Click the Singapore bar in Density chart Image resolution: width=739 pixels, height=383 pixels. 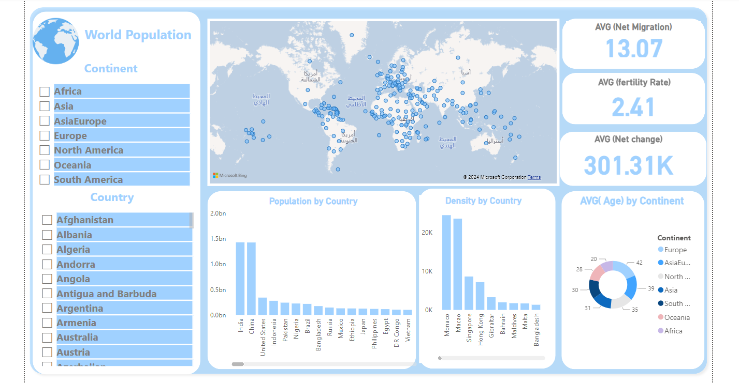point(469,293)
